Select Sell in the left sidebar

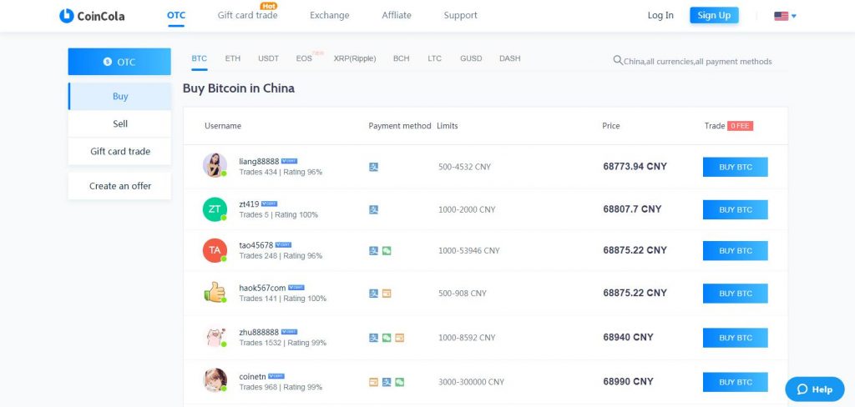tap(120, 123)
